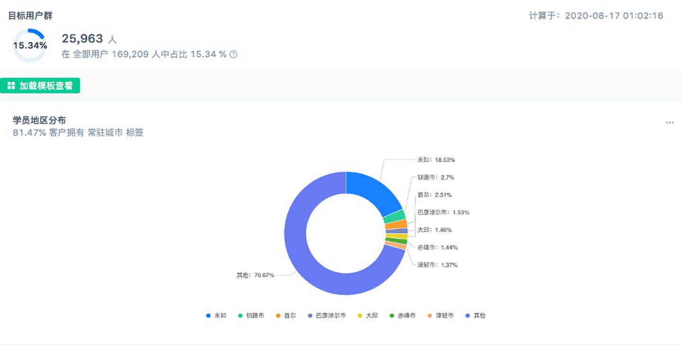Toggle the 大邱 legend item

pos(367,315)
